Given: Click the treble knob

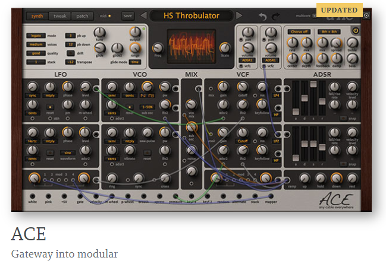Looking at the screenshot, I should pyautogui.click(x=352, y=43).
